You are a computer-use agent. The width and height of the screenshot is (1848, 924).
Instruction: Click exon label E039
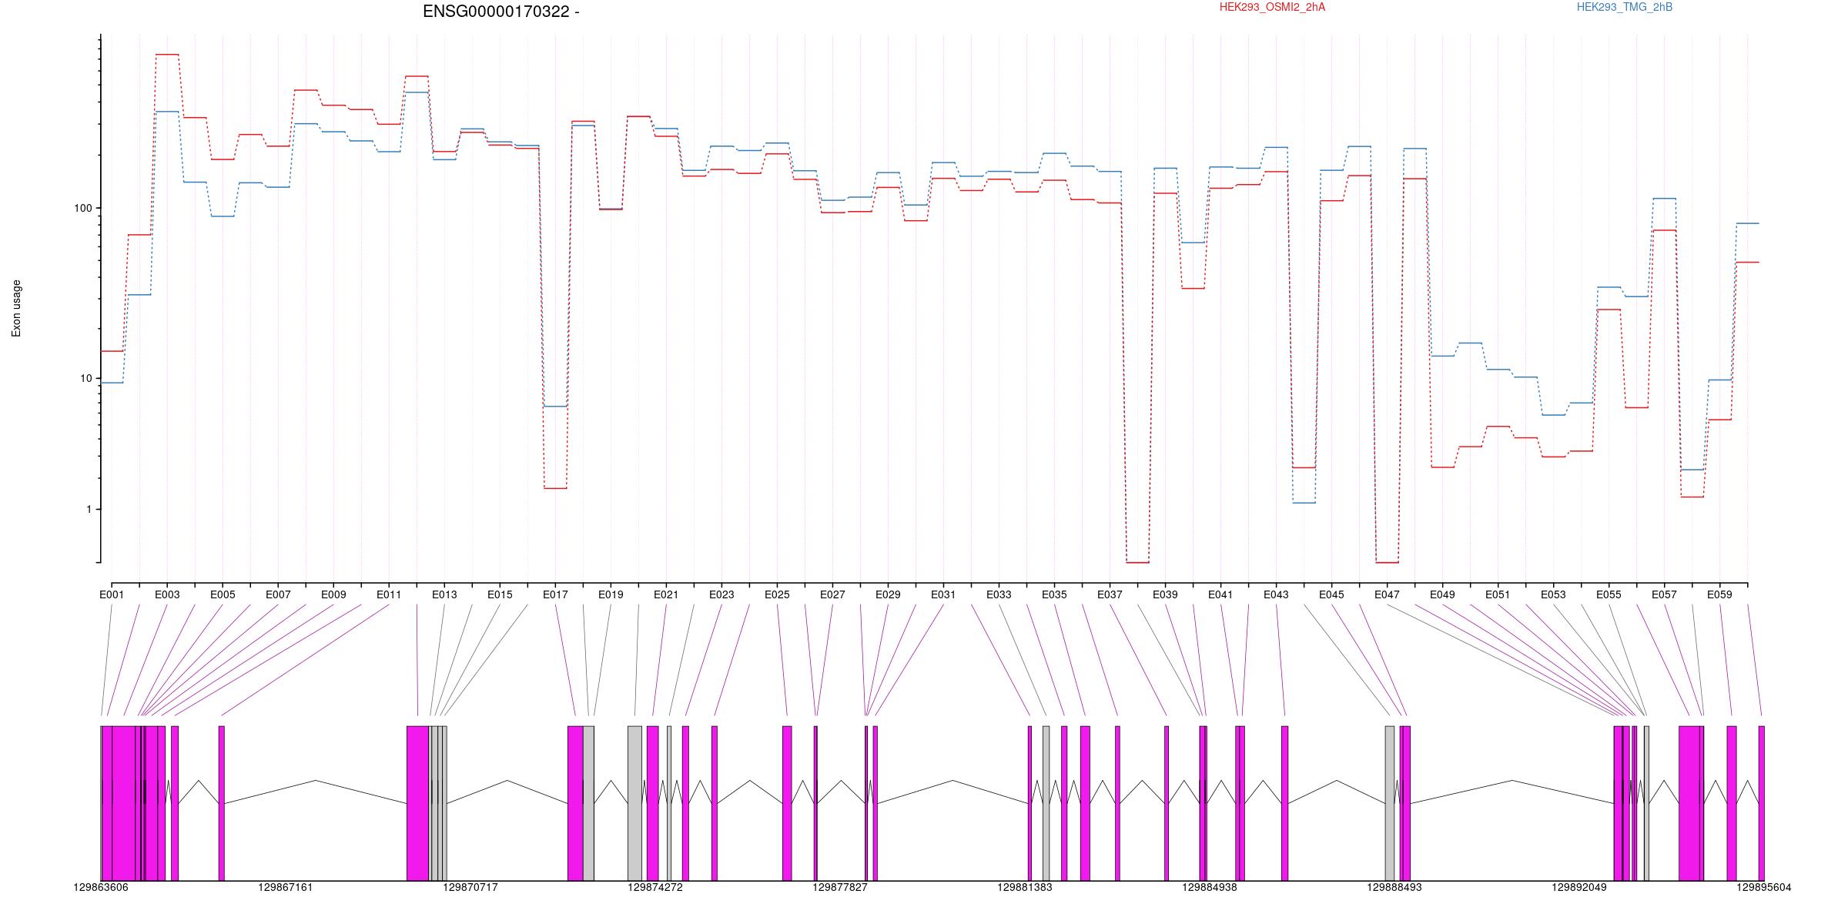click(1165, 594)
